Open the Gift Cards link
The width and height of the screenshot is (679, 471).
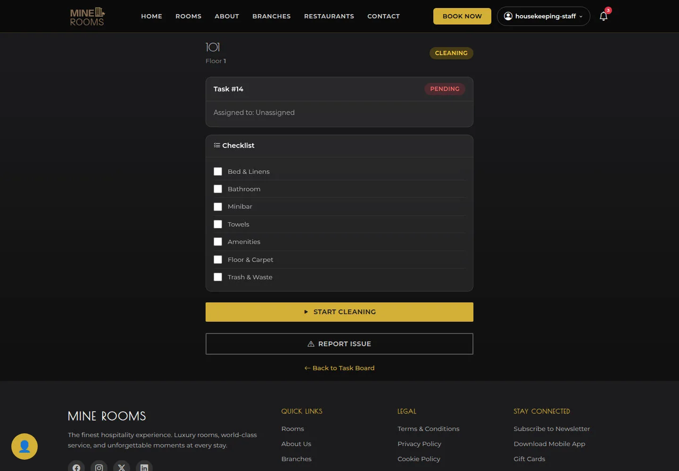tap(529, 459)
